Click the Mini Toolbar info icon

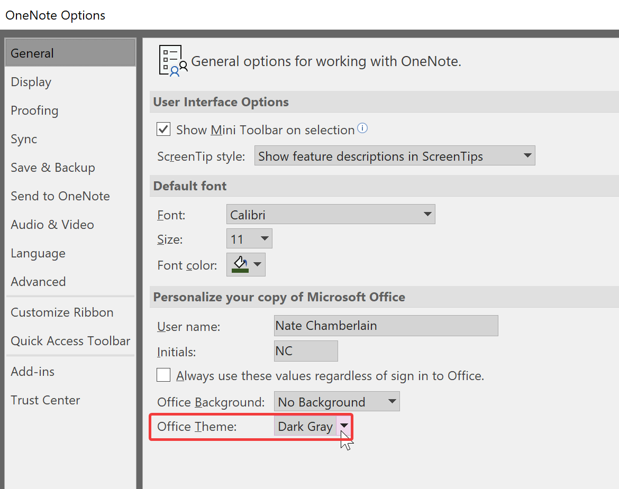362,128
